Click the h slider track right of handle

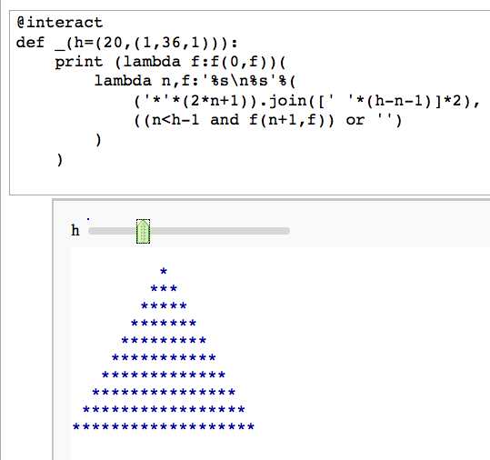click(x=220, y=231)
